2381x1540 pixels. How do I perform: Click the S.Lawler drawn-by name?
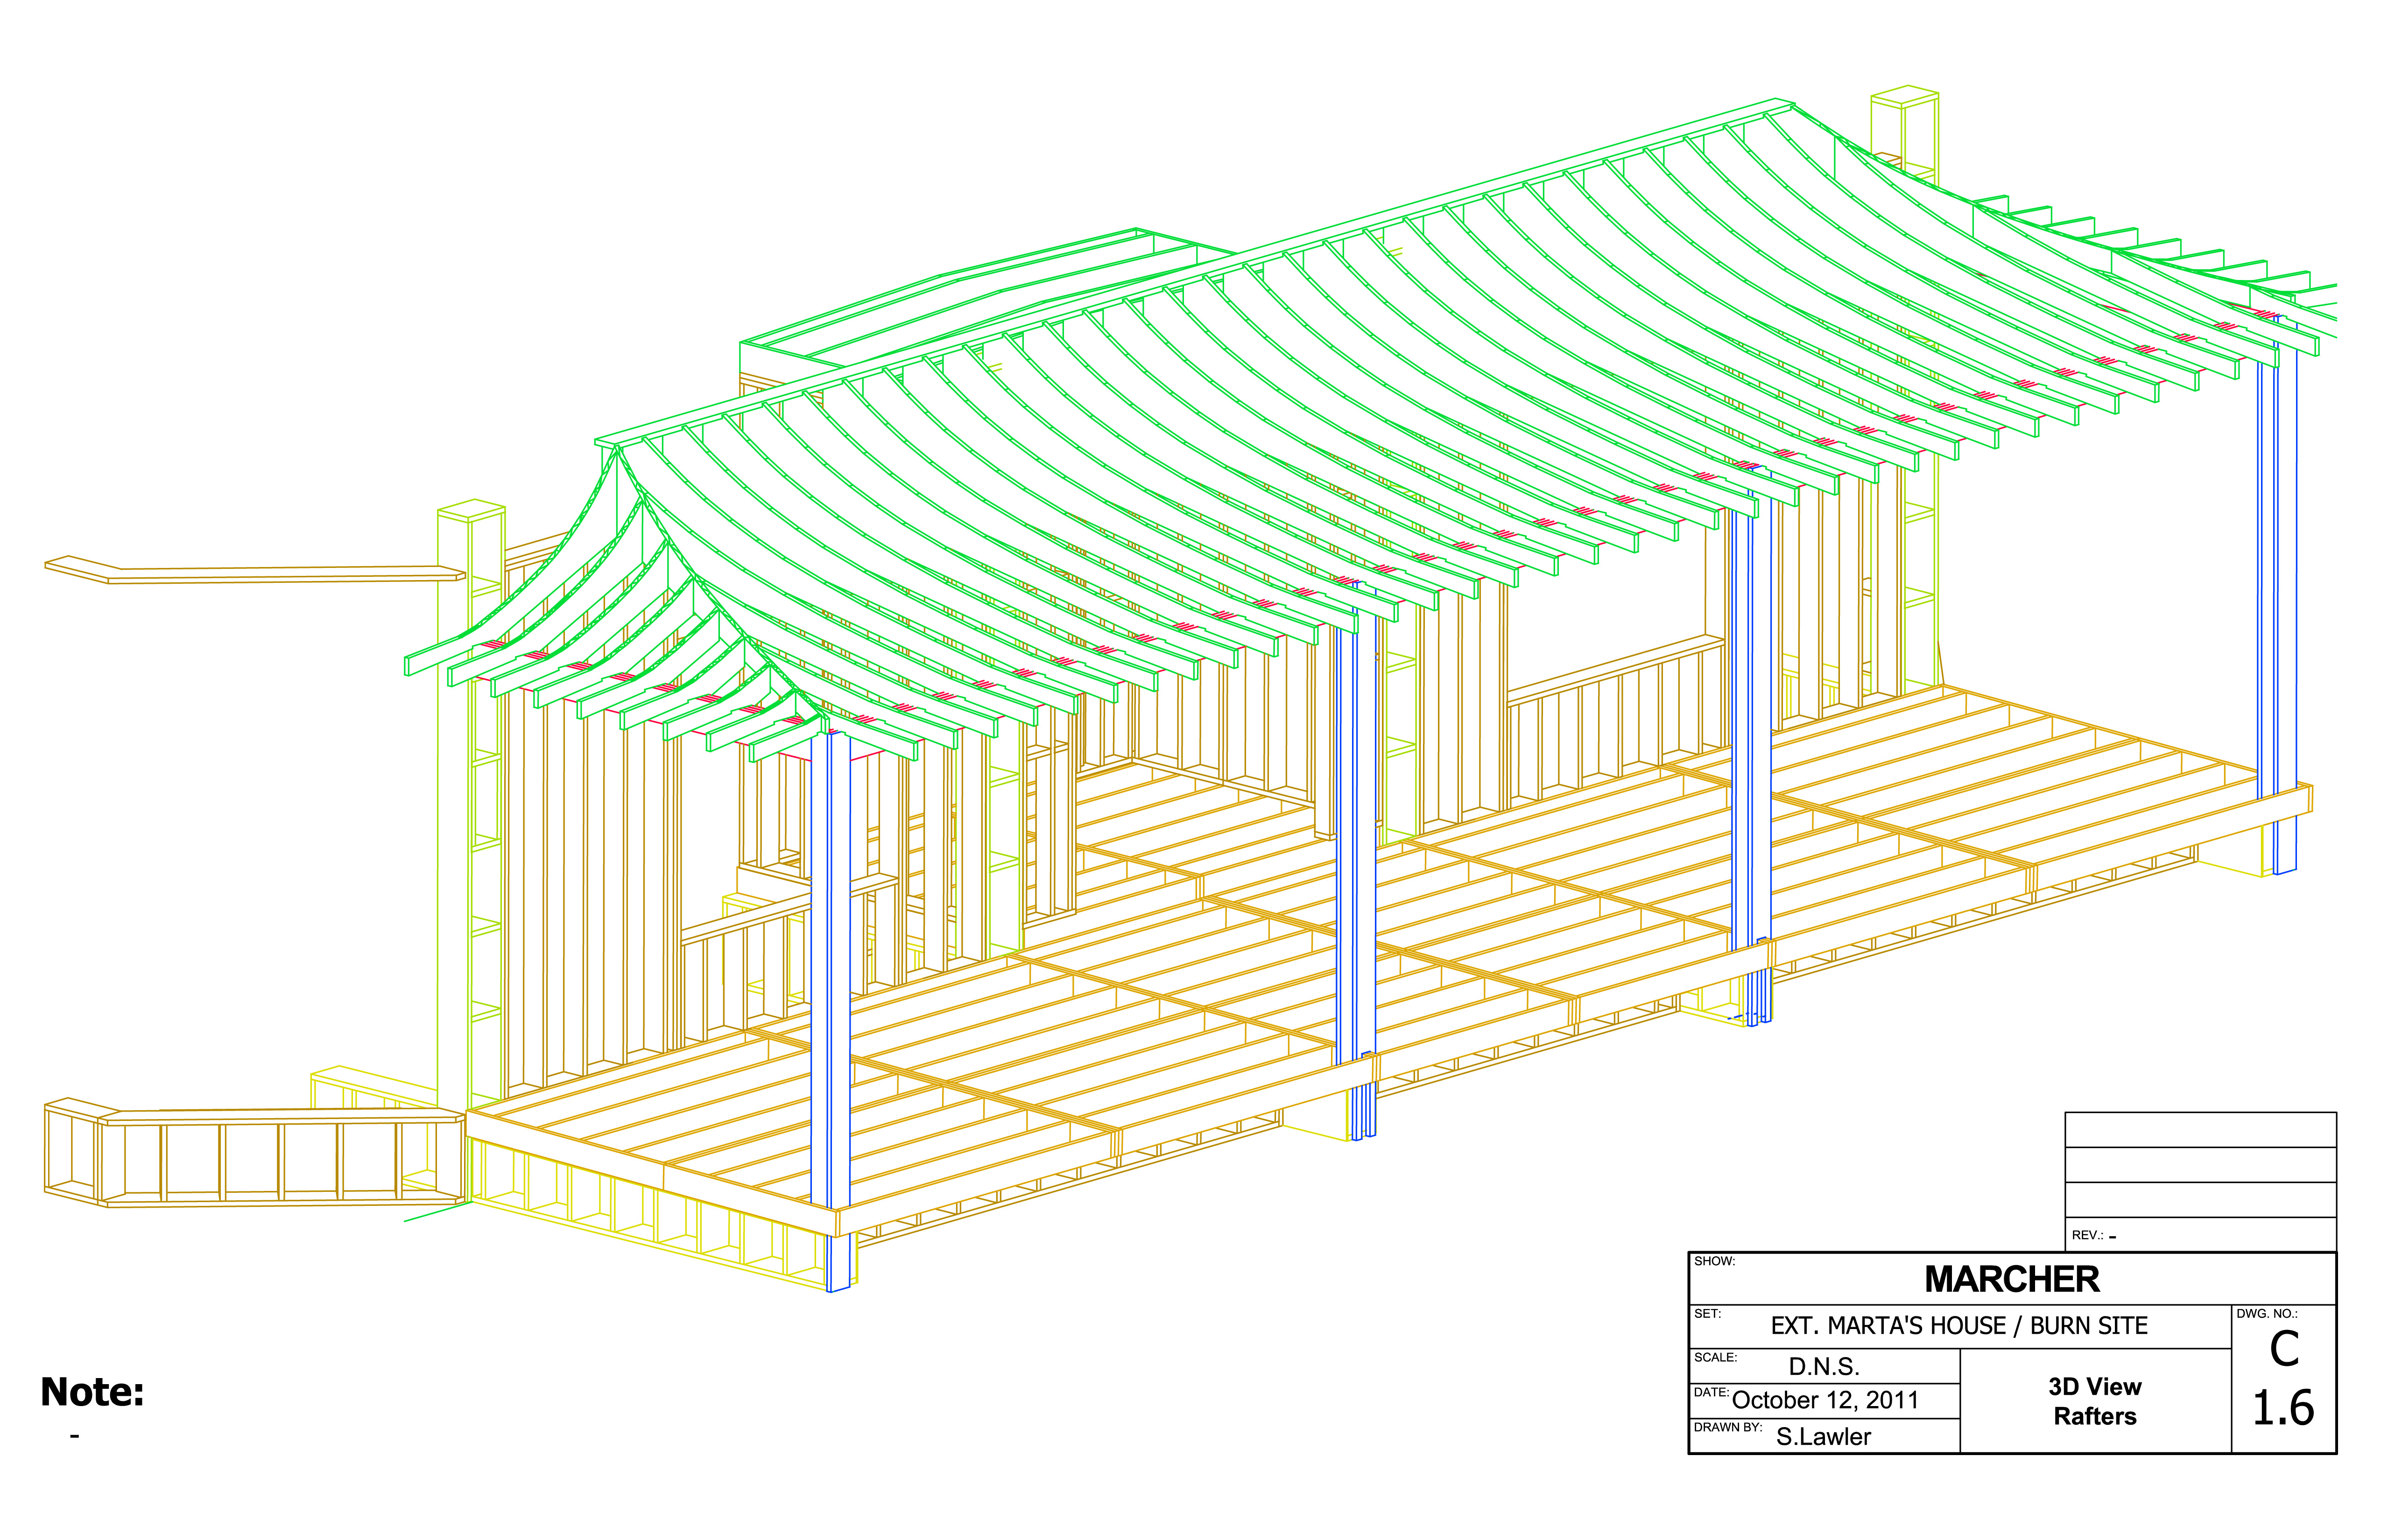pos(1823,1436)
